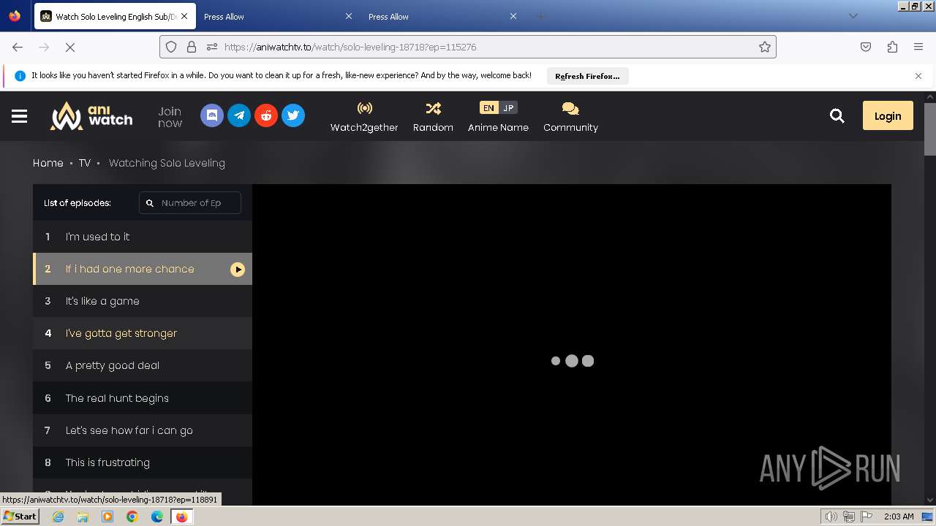Viewport: 936px width, 526px height.
Task: Click the Refresh Firefox button
Action: (587, 76)
